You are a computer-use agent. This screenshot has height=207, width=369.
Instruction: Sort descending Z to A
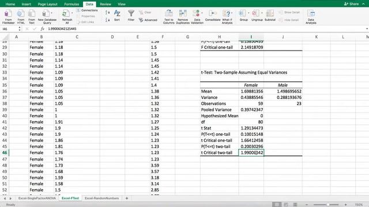pos(107,20)
